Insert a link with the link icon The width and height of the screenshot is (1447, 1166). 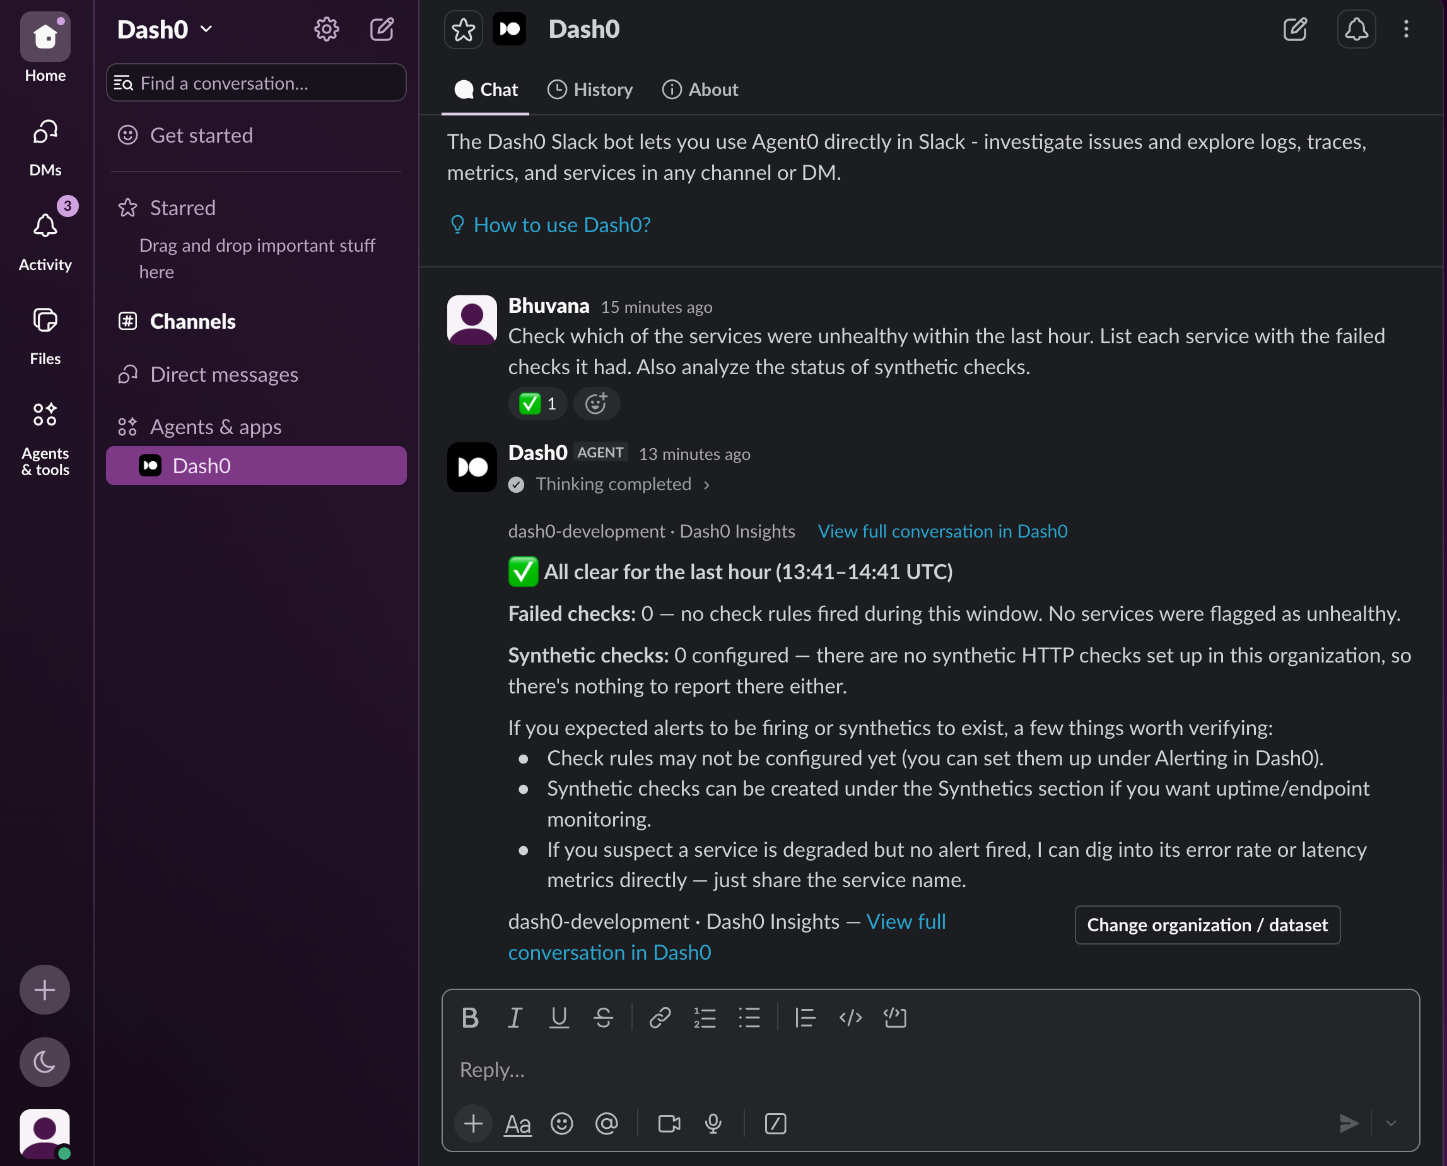click(660, 1018)
